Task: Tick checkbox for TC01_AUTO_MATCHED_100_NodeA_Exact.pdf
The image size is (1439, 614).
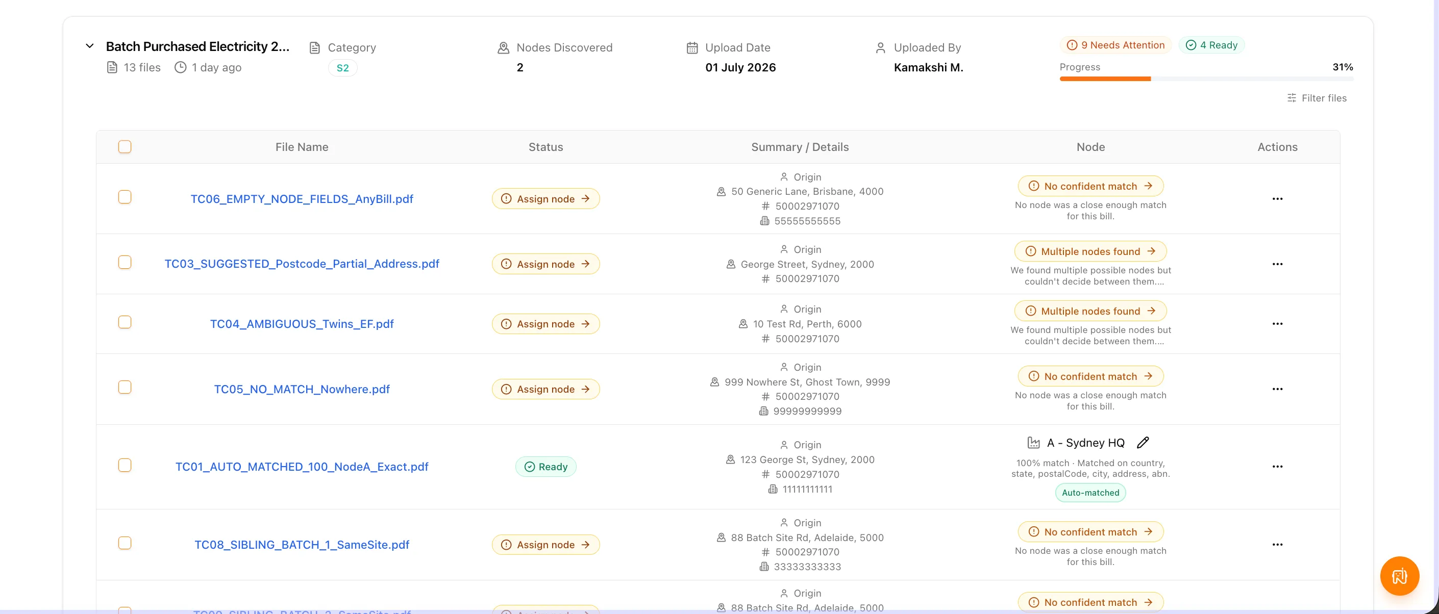Action: [x=125, y=466]
